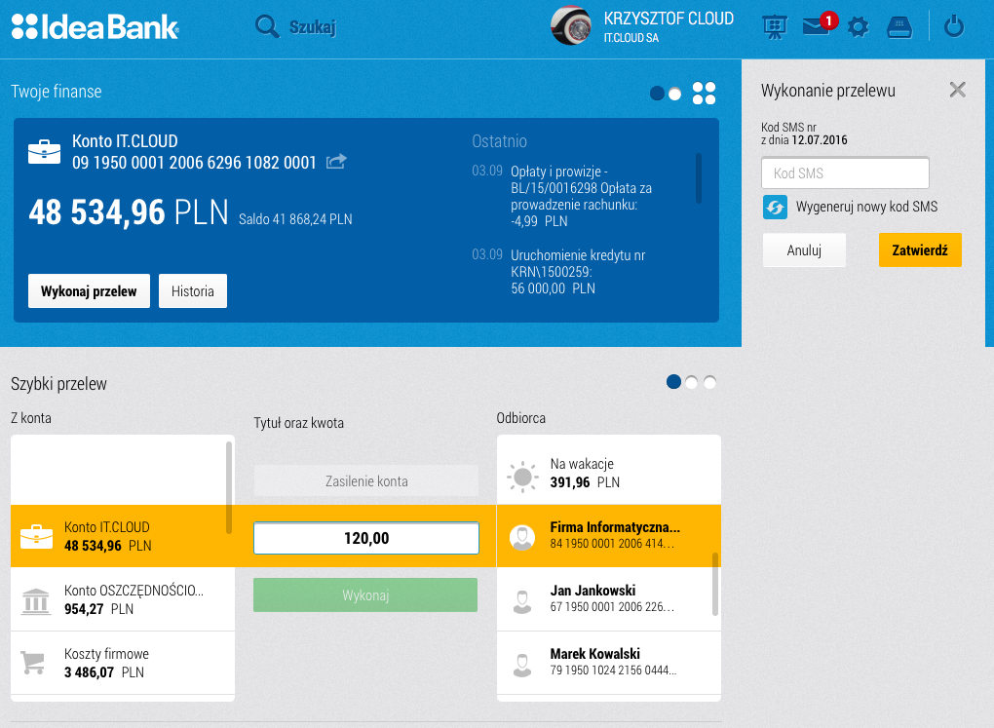
Task: Select second page dot in Szybki przelew
Action: 692,382
